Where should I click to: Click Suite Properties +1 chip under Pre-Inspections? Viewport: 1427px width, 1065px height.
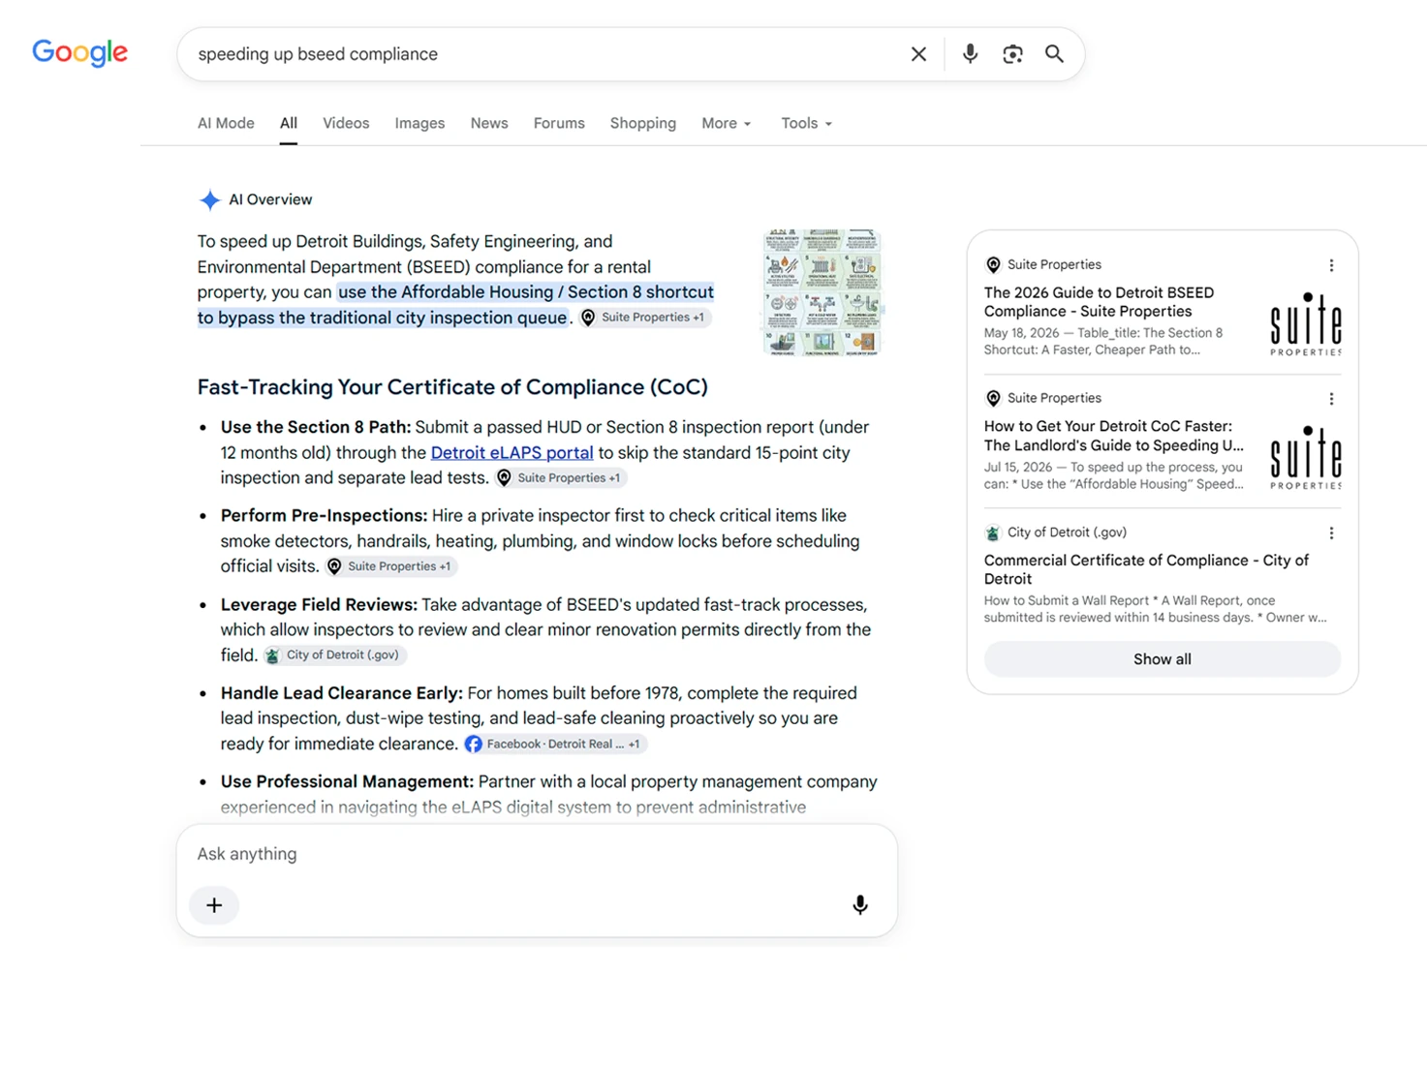point(390,566)
